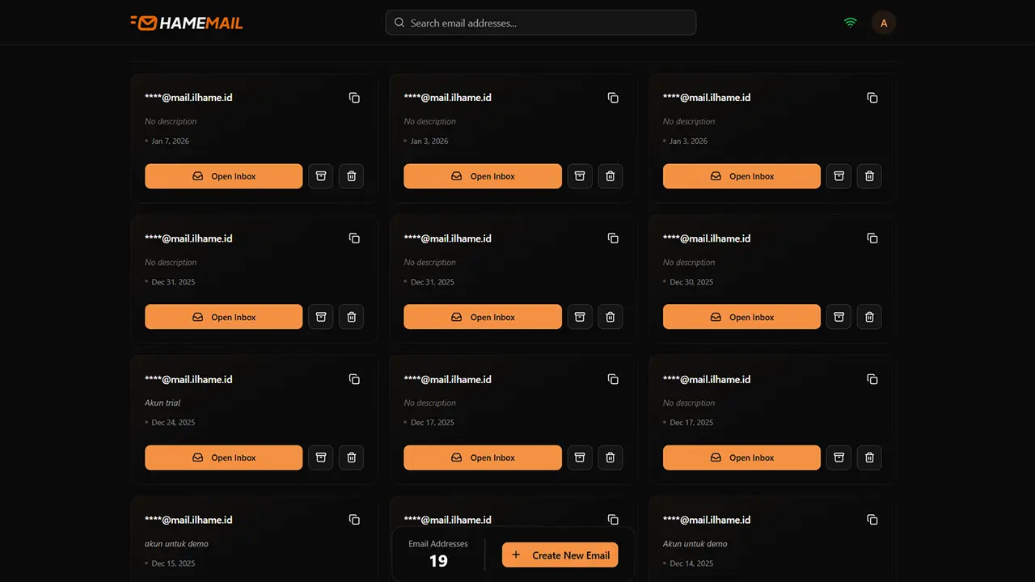The width and height of the screenshot is (1035, 582).
Task: Delete the "Akun trial" email address
Action: coord(351,457)
